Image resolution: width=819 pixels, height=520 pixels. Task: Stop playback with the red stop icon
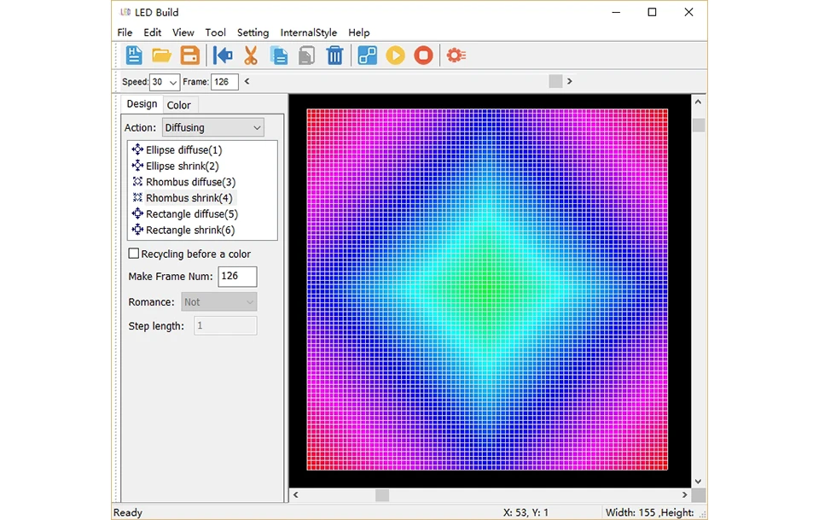coord(423,56)
